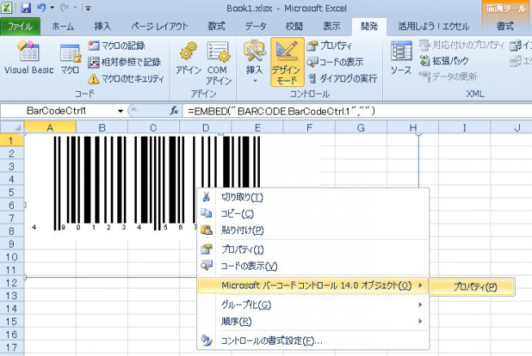Choose コードの表示(V) in context menu
This screenshot has height=356, width=532.
point(313,266)
